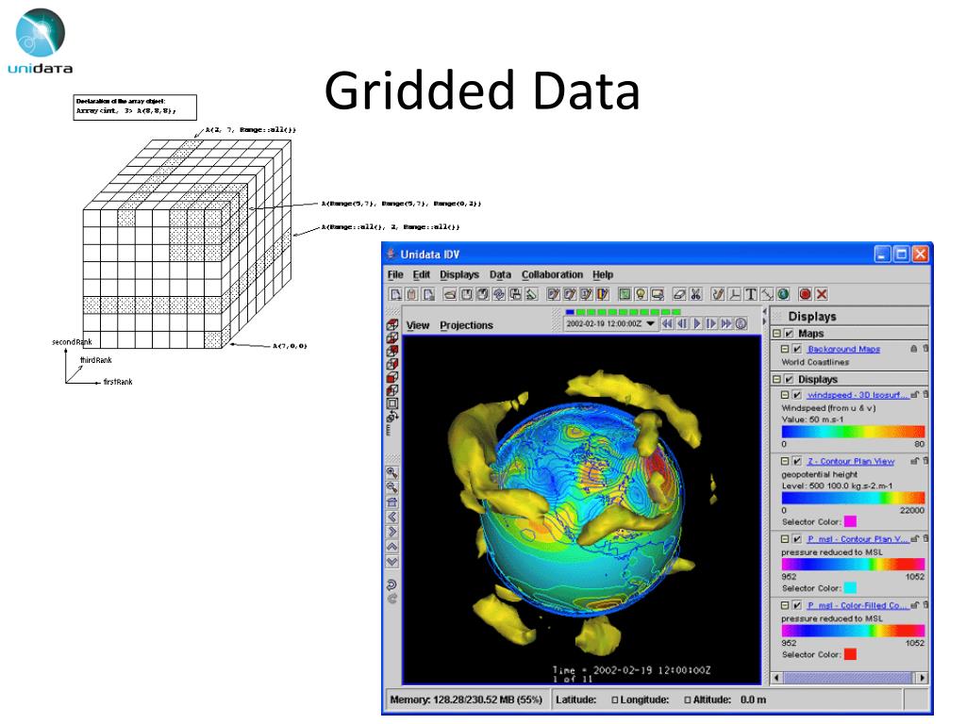Zoom out with the magnifier minus icon
This screenshot has height=724, width=966.
tap(391, 486)
